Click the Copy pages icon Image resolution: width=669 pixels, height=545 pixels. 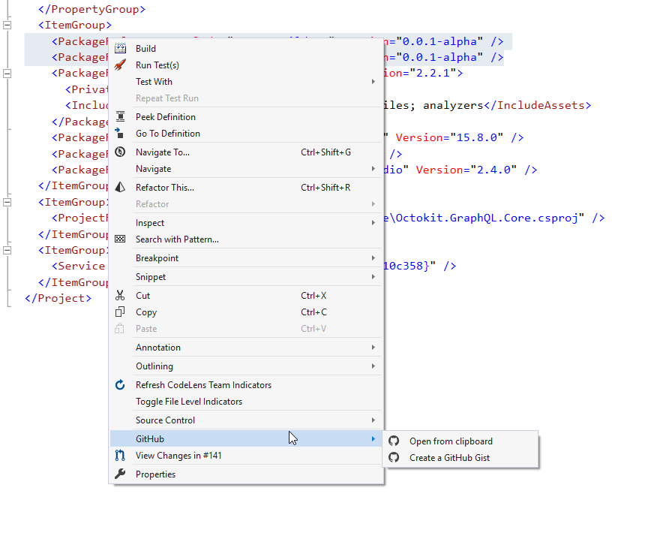point(120,312)
